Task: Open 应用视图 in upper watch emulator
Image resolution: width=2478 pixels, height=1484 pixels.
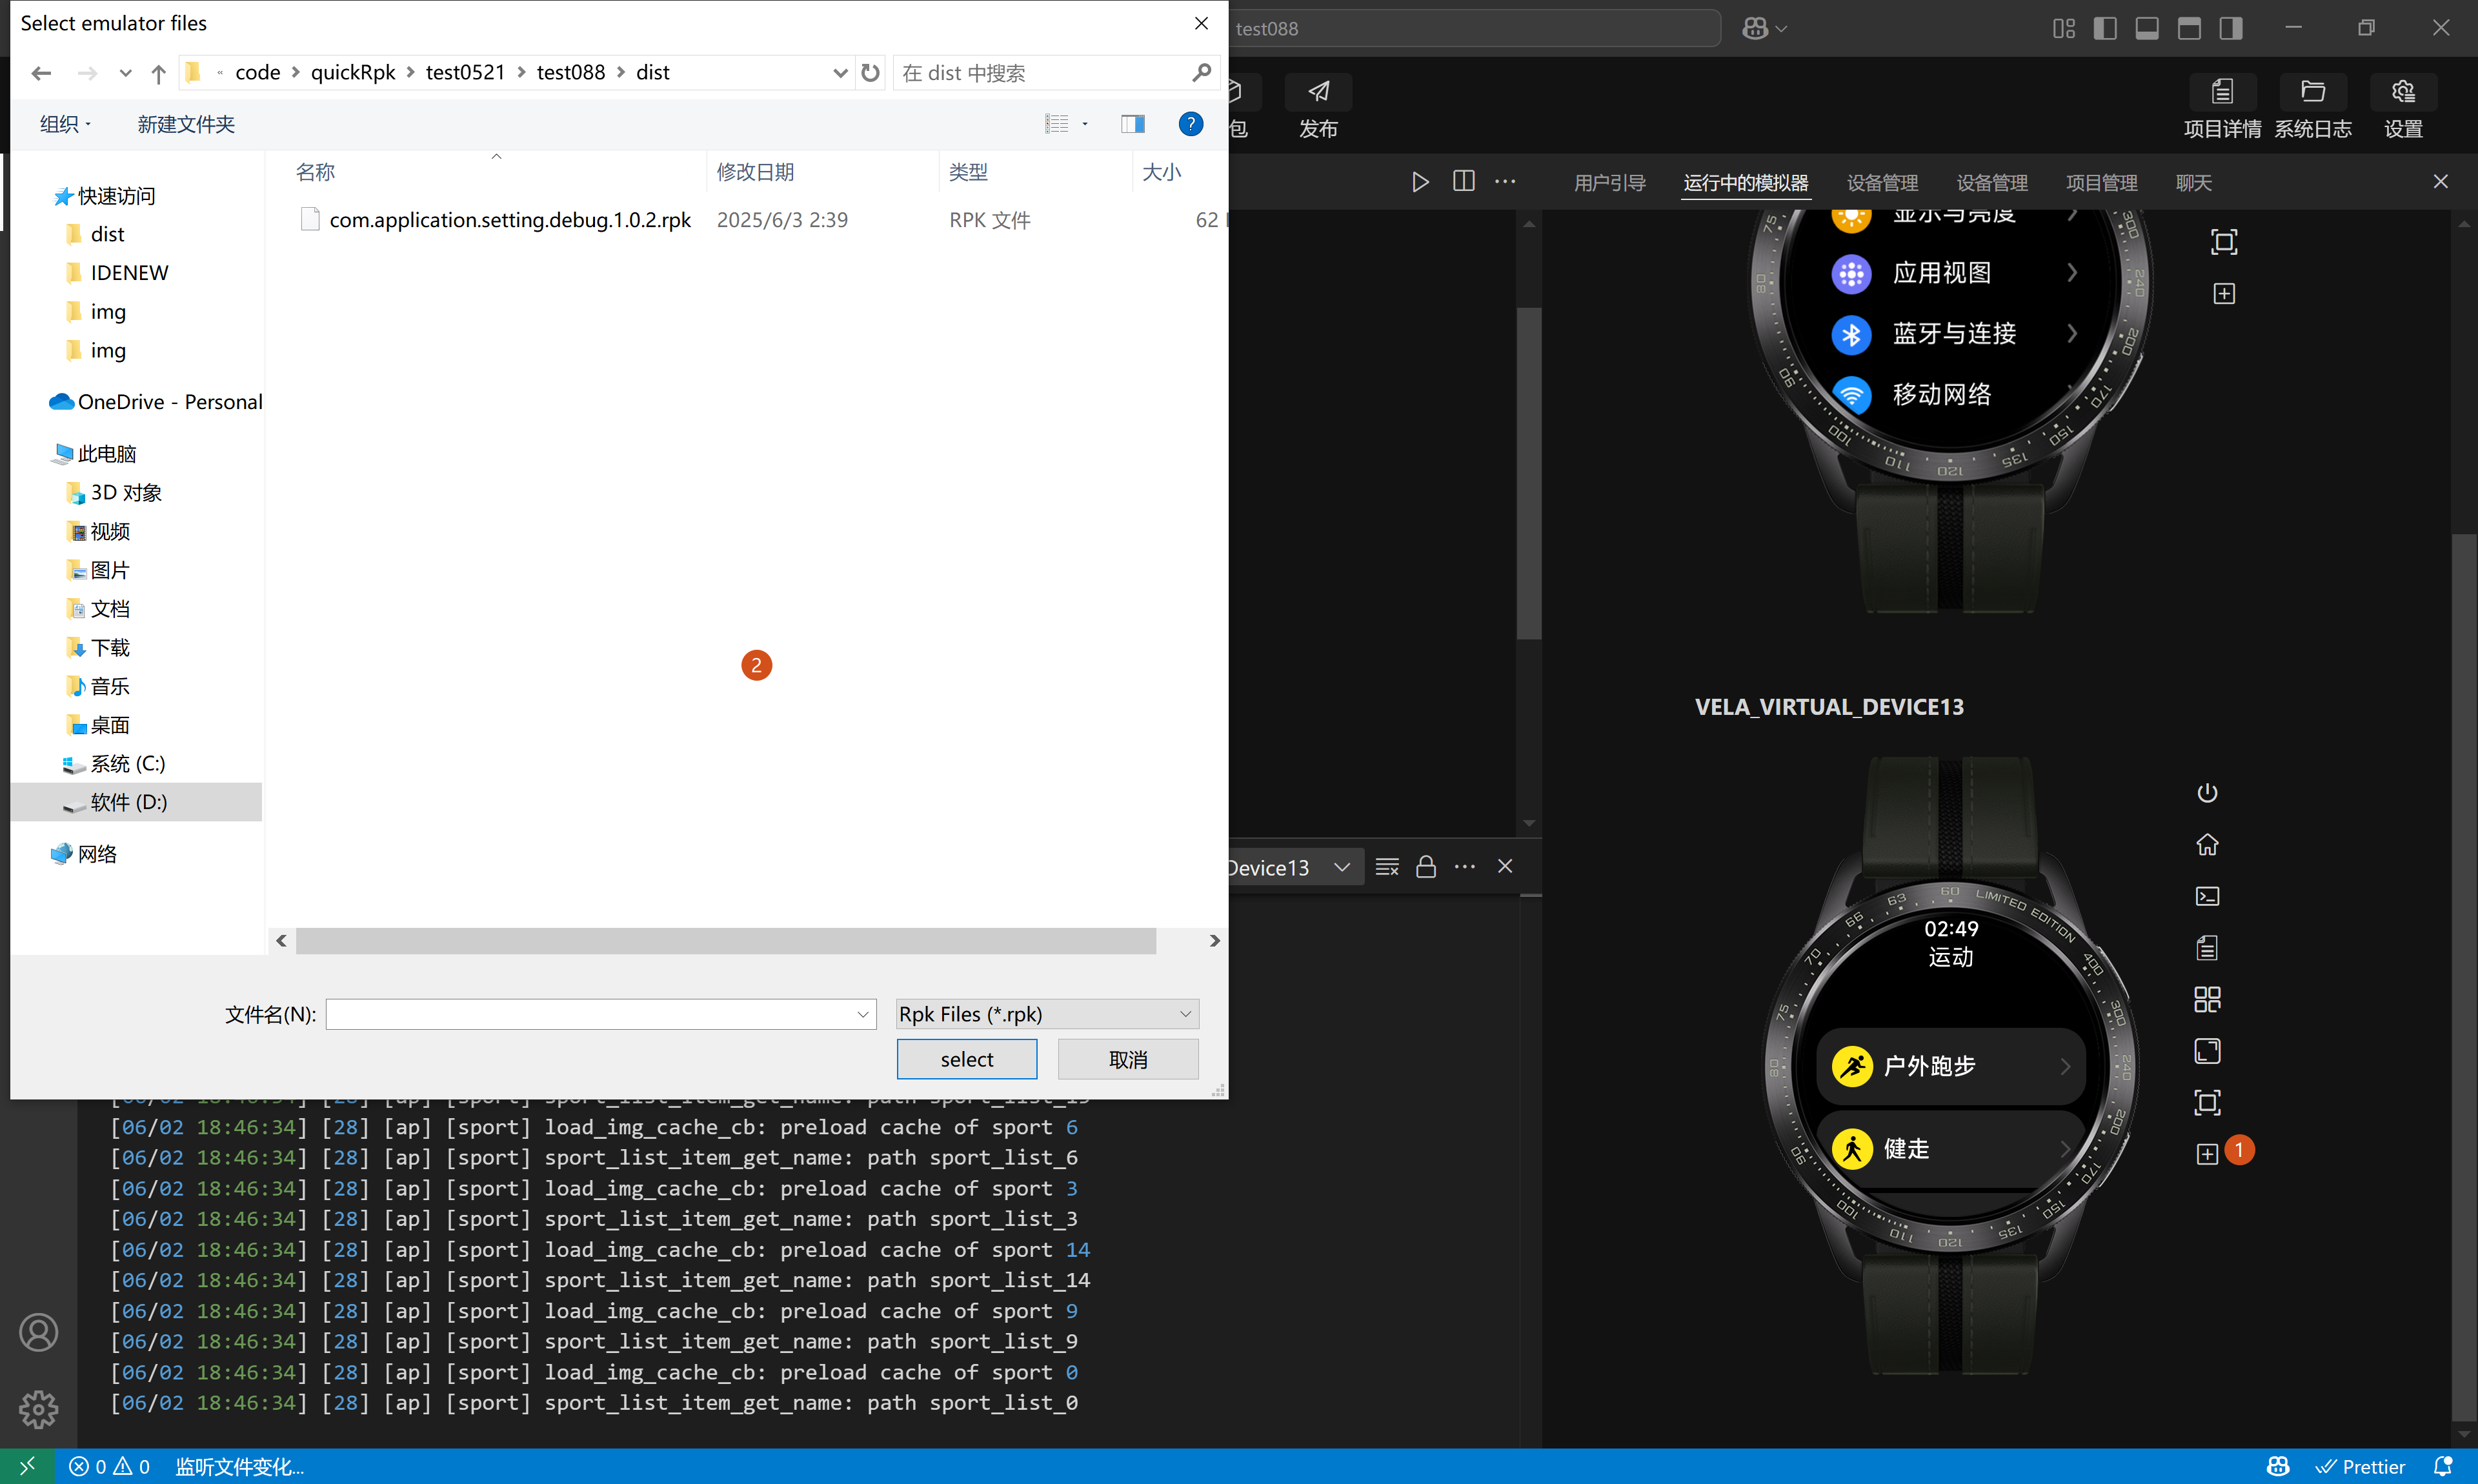Action: [1955, 273]
